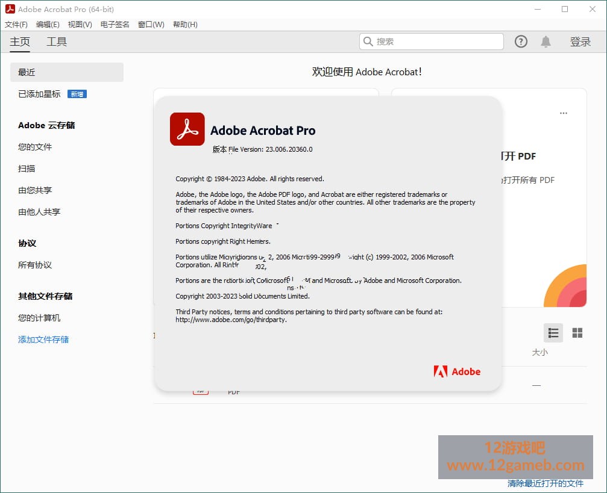
Task: Click the 新增 badge next to 已添加星标
Action: [77, 94]
